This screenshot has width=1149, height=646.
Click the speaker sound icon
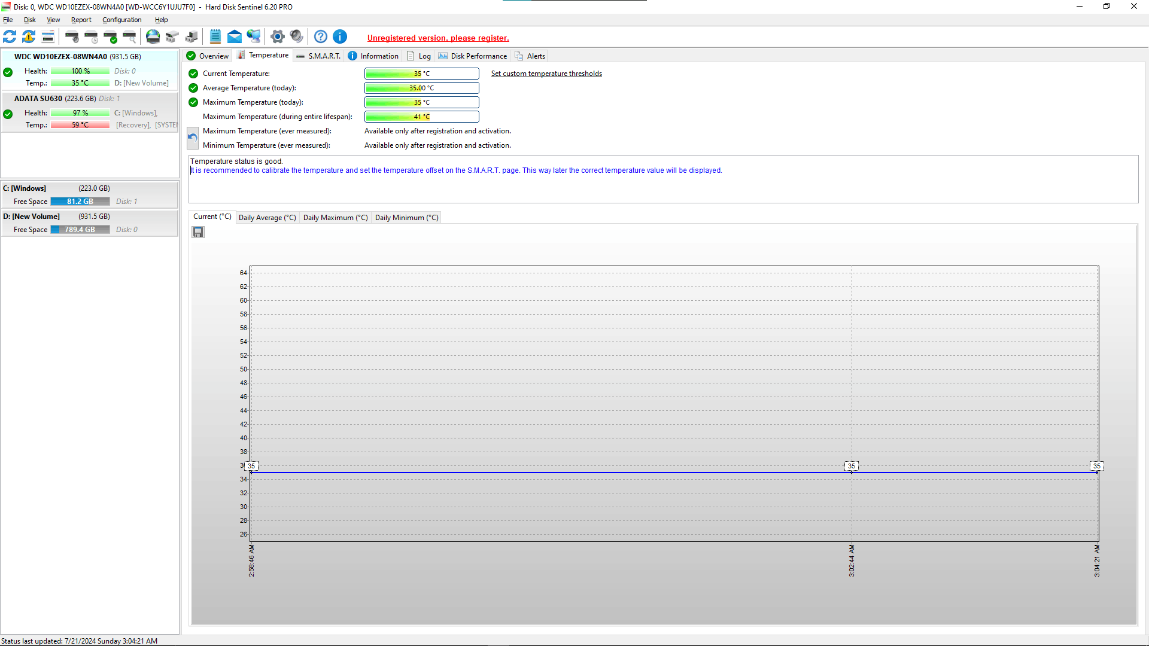point(296,37)
